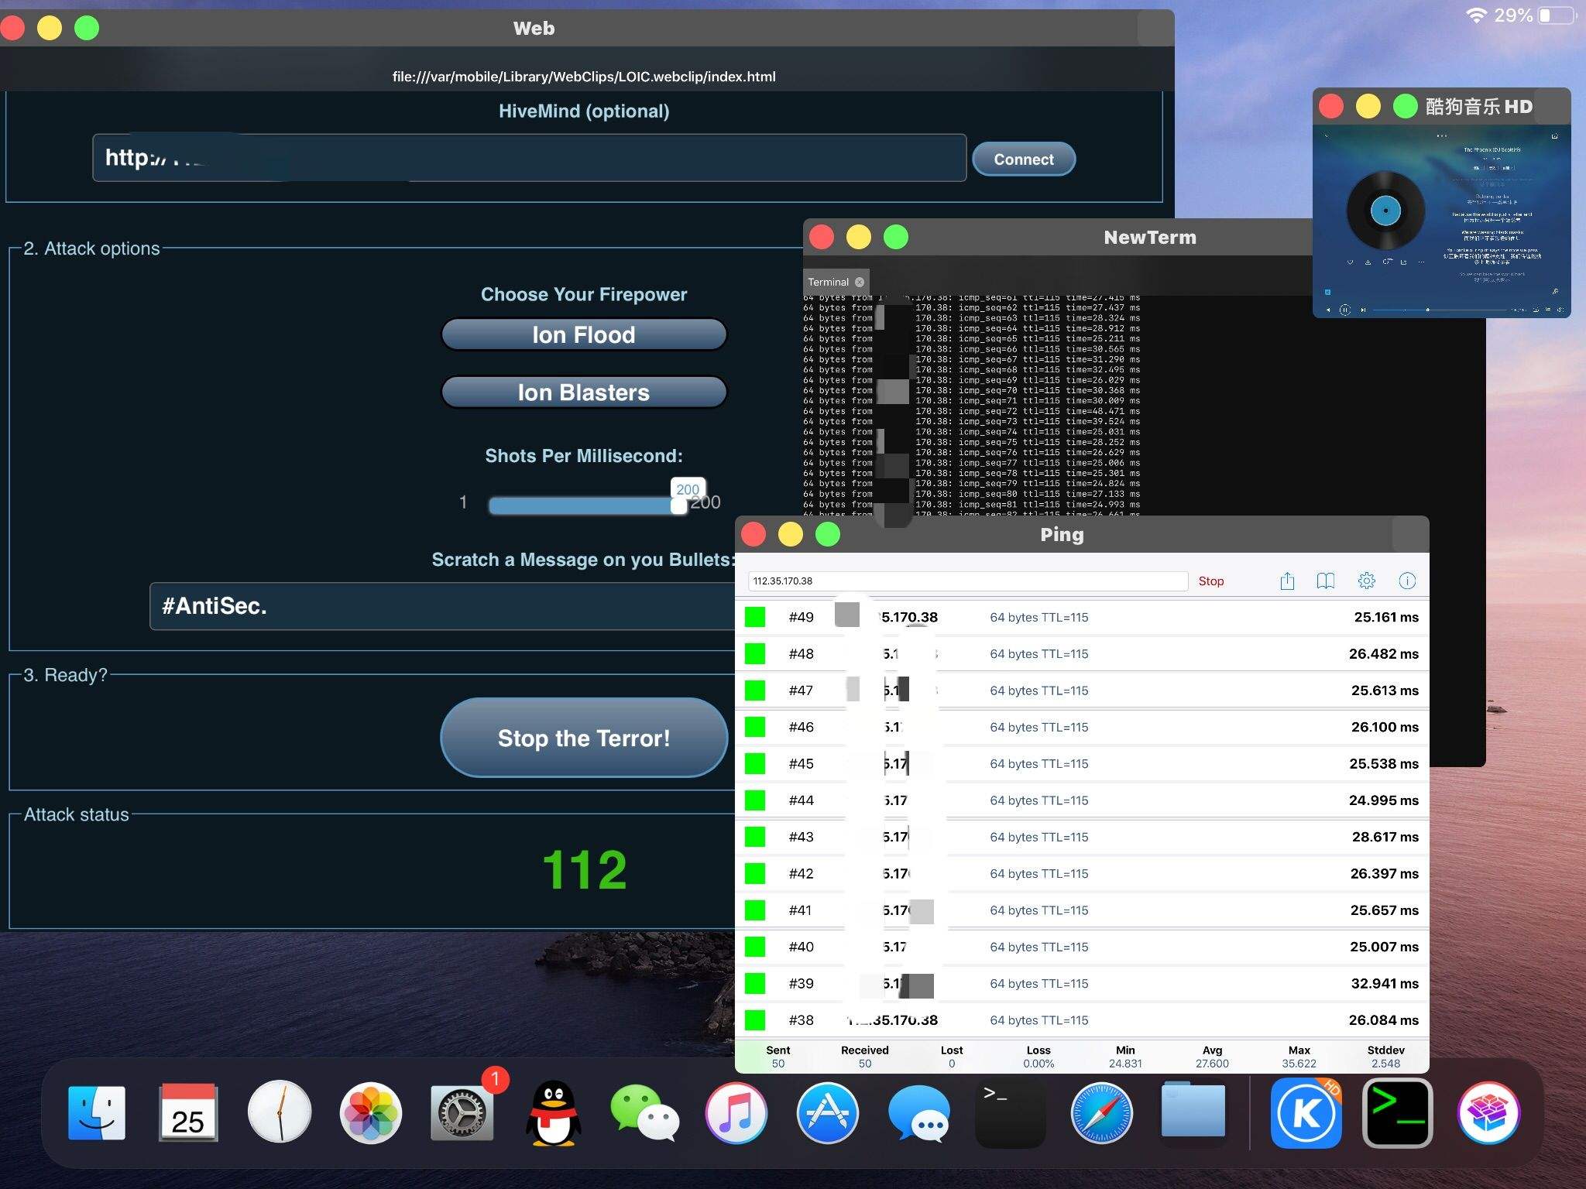Click the LOIC file URL address bar
The image size is (1586, 1189).
coord(584,76)
